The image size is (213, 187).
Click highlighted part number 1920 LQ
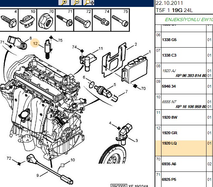pos(169,143)
